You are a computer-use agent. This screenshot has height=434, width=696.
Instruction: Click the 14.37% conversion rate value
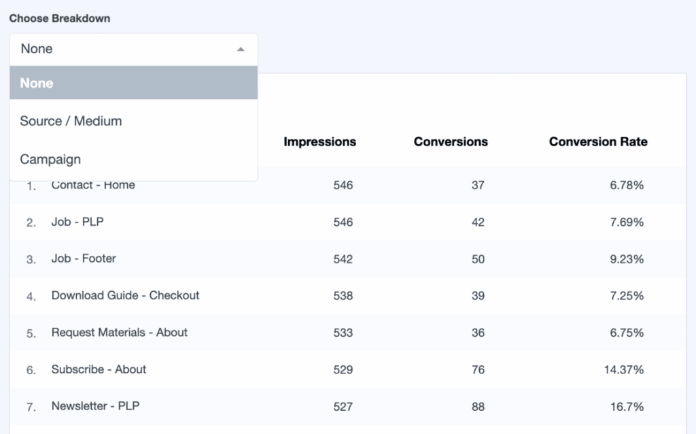click(623, 370)
